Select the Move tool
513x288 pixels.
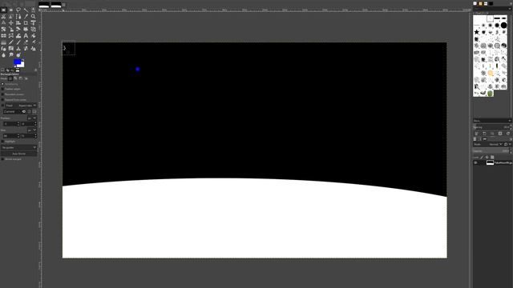pyautogui.click(x=10, y=23)
